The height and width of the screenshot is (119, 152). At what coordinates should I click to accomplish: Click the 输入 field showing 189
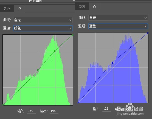pos(32,111)
